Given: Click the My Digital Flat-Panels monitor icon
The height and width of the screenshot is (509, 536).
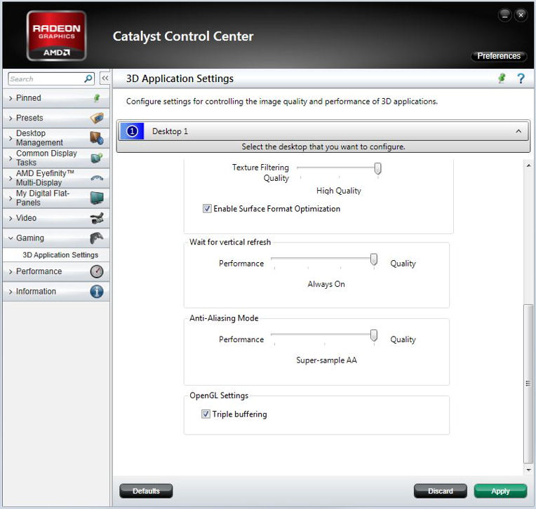Looking at the screenshot, I should pyautogui.click(x=97, y=198).
